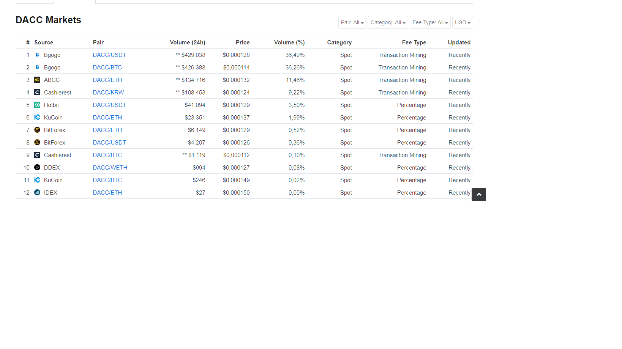Click the 1,99% volume share
Viewport: 622px width, 349px height.
pyautogui.click(x=297, y=118)
